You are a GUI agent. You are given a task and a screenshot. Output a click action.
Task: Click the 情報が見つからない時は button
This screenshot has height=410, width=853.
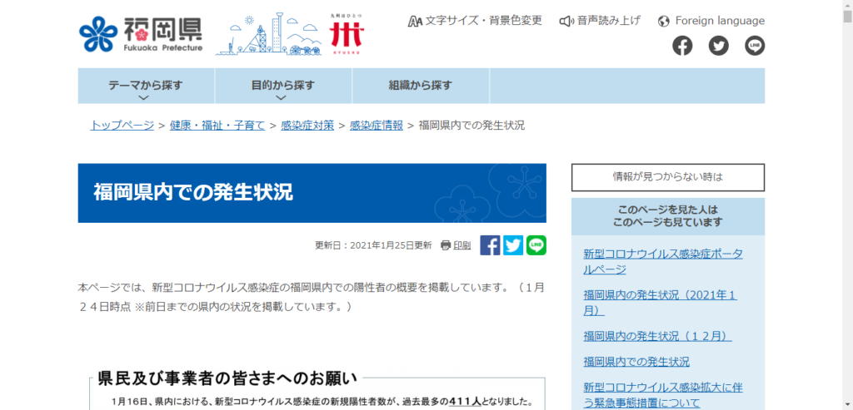point(667,177)
